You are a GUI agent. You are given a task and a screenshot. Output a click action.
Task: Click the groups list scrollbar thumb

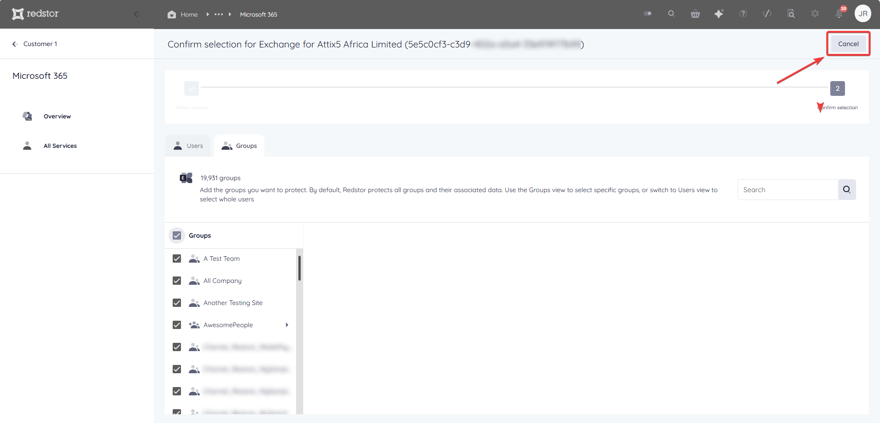[299, 268]
